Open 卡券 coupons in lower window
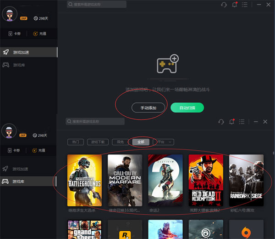275x239 pixels. [x=14, y=150]
